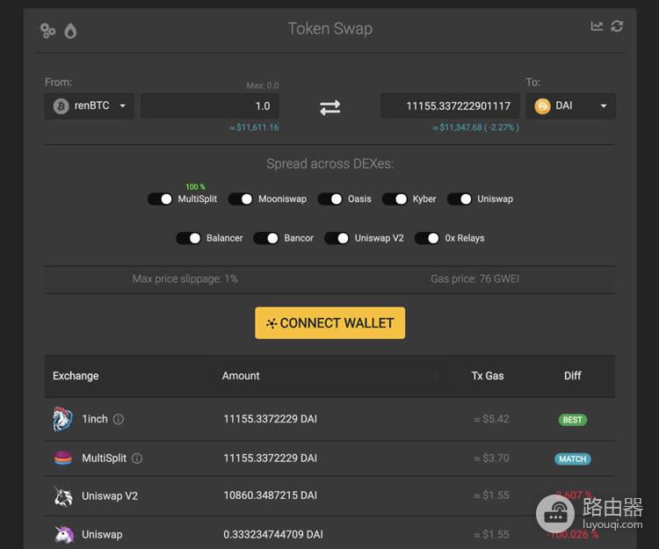Click the ≈ $11,347.68 (-2.27%) value
Viewport: 659px width, 549px height.
(x=475, y=127)
